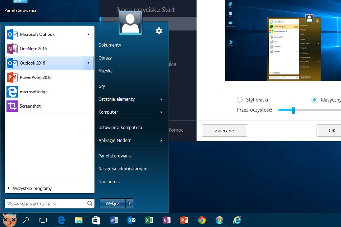The image size is (341, 227).
Task: Confirm with the OK button
Action: [x=329, y=131]
